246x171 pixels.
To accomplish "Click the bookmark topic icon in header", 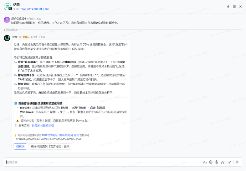I will click(x=234, y=6).
